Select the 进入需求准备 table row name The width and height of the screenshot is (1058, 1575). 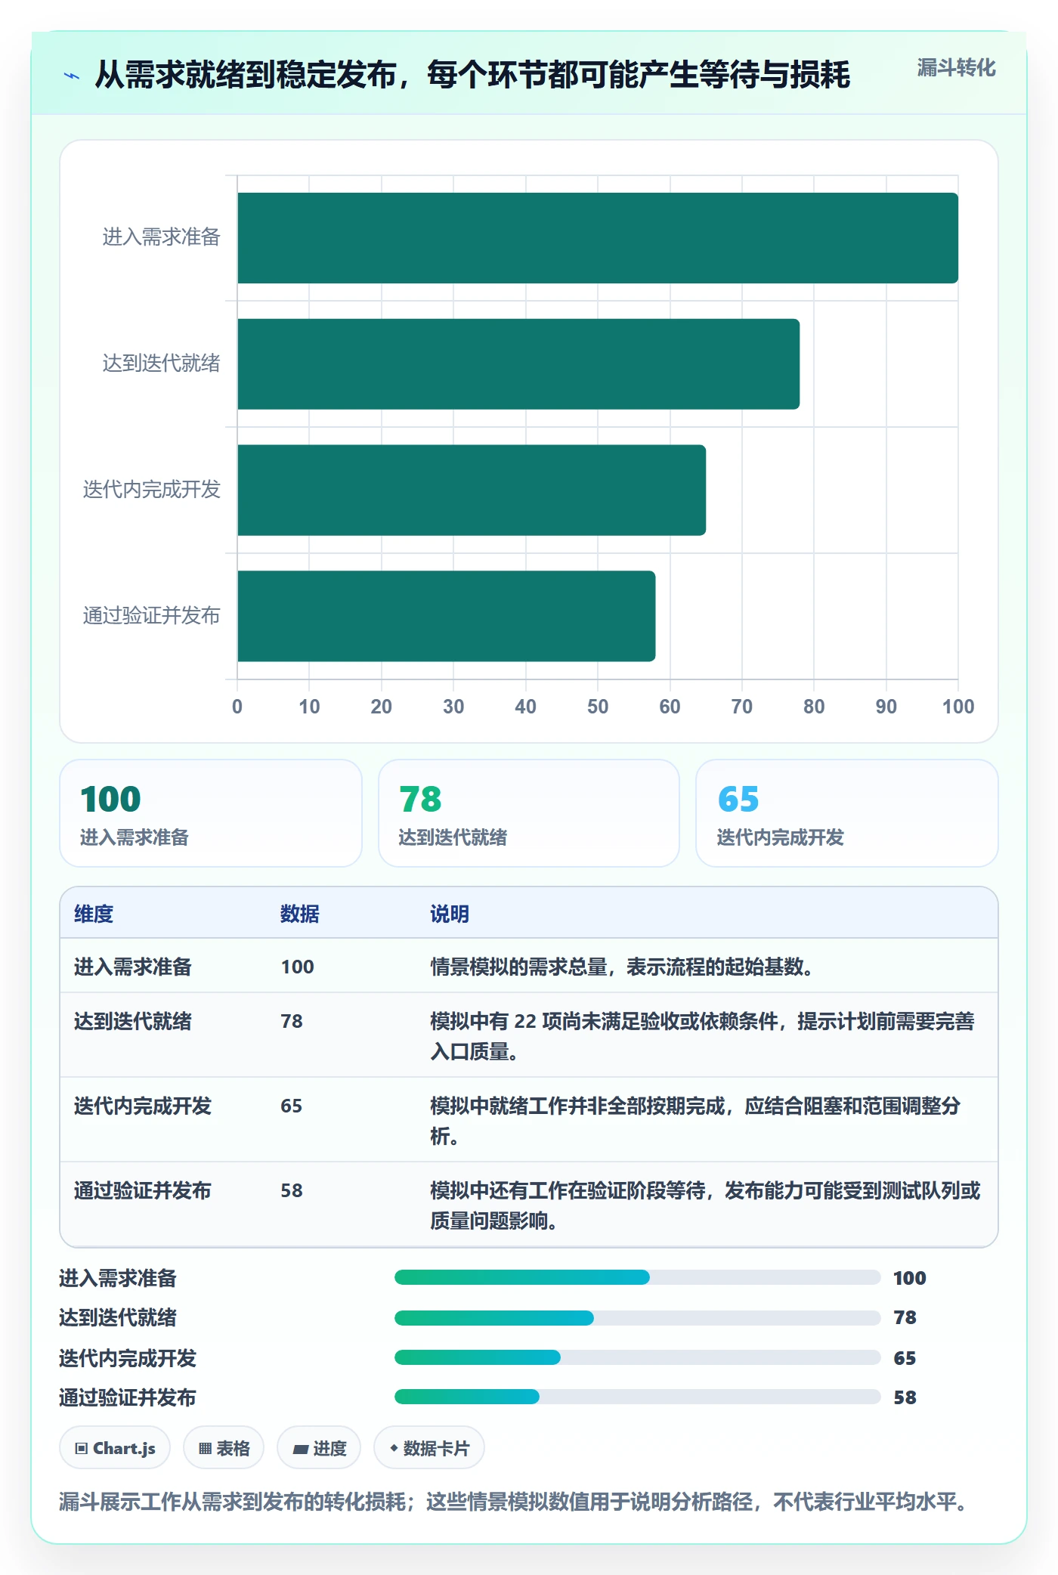tap(133, 967)
